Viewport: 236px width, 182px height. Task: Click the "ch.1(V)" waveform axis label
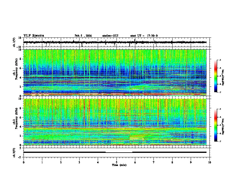(x=14, y=42)
